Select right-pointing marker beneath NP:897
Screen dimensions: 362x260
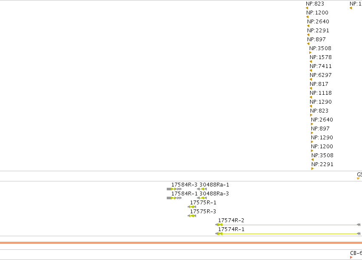(312, 133)
